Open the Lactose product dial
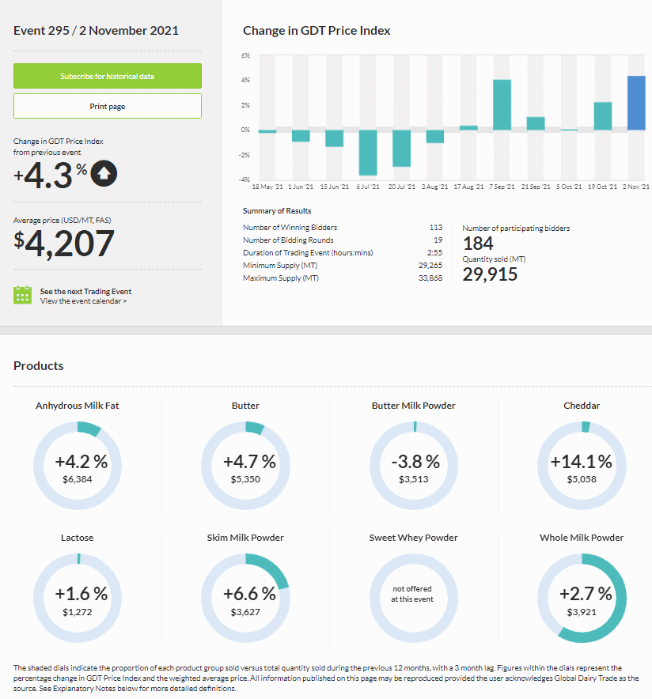652x699 pixels. click(78, 599)
